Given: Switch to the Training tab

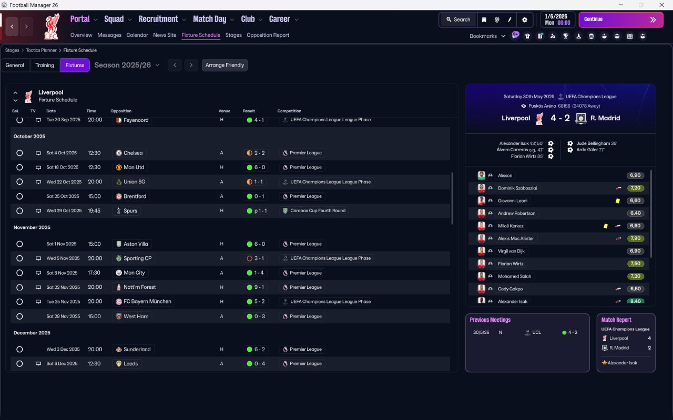Looking at the screenshot, I should (45, 65).
